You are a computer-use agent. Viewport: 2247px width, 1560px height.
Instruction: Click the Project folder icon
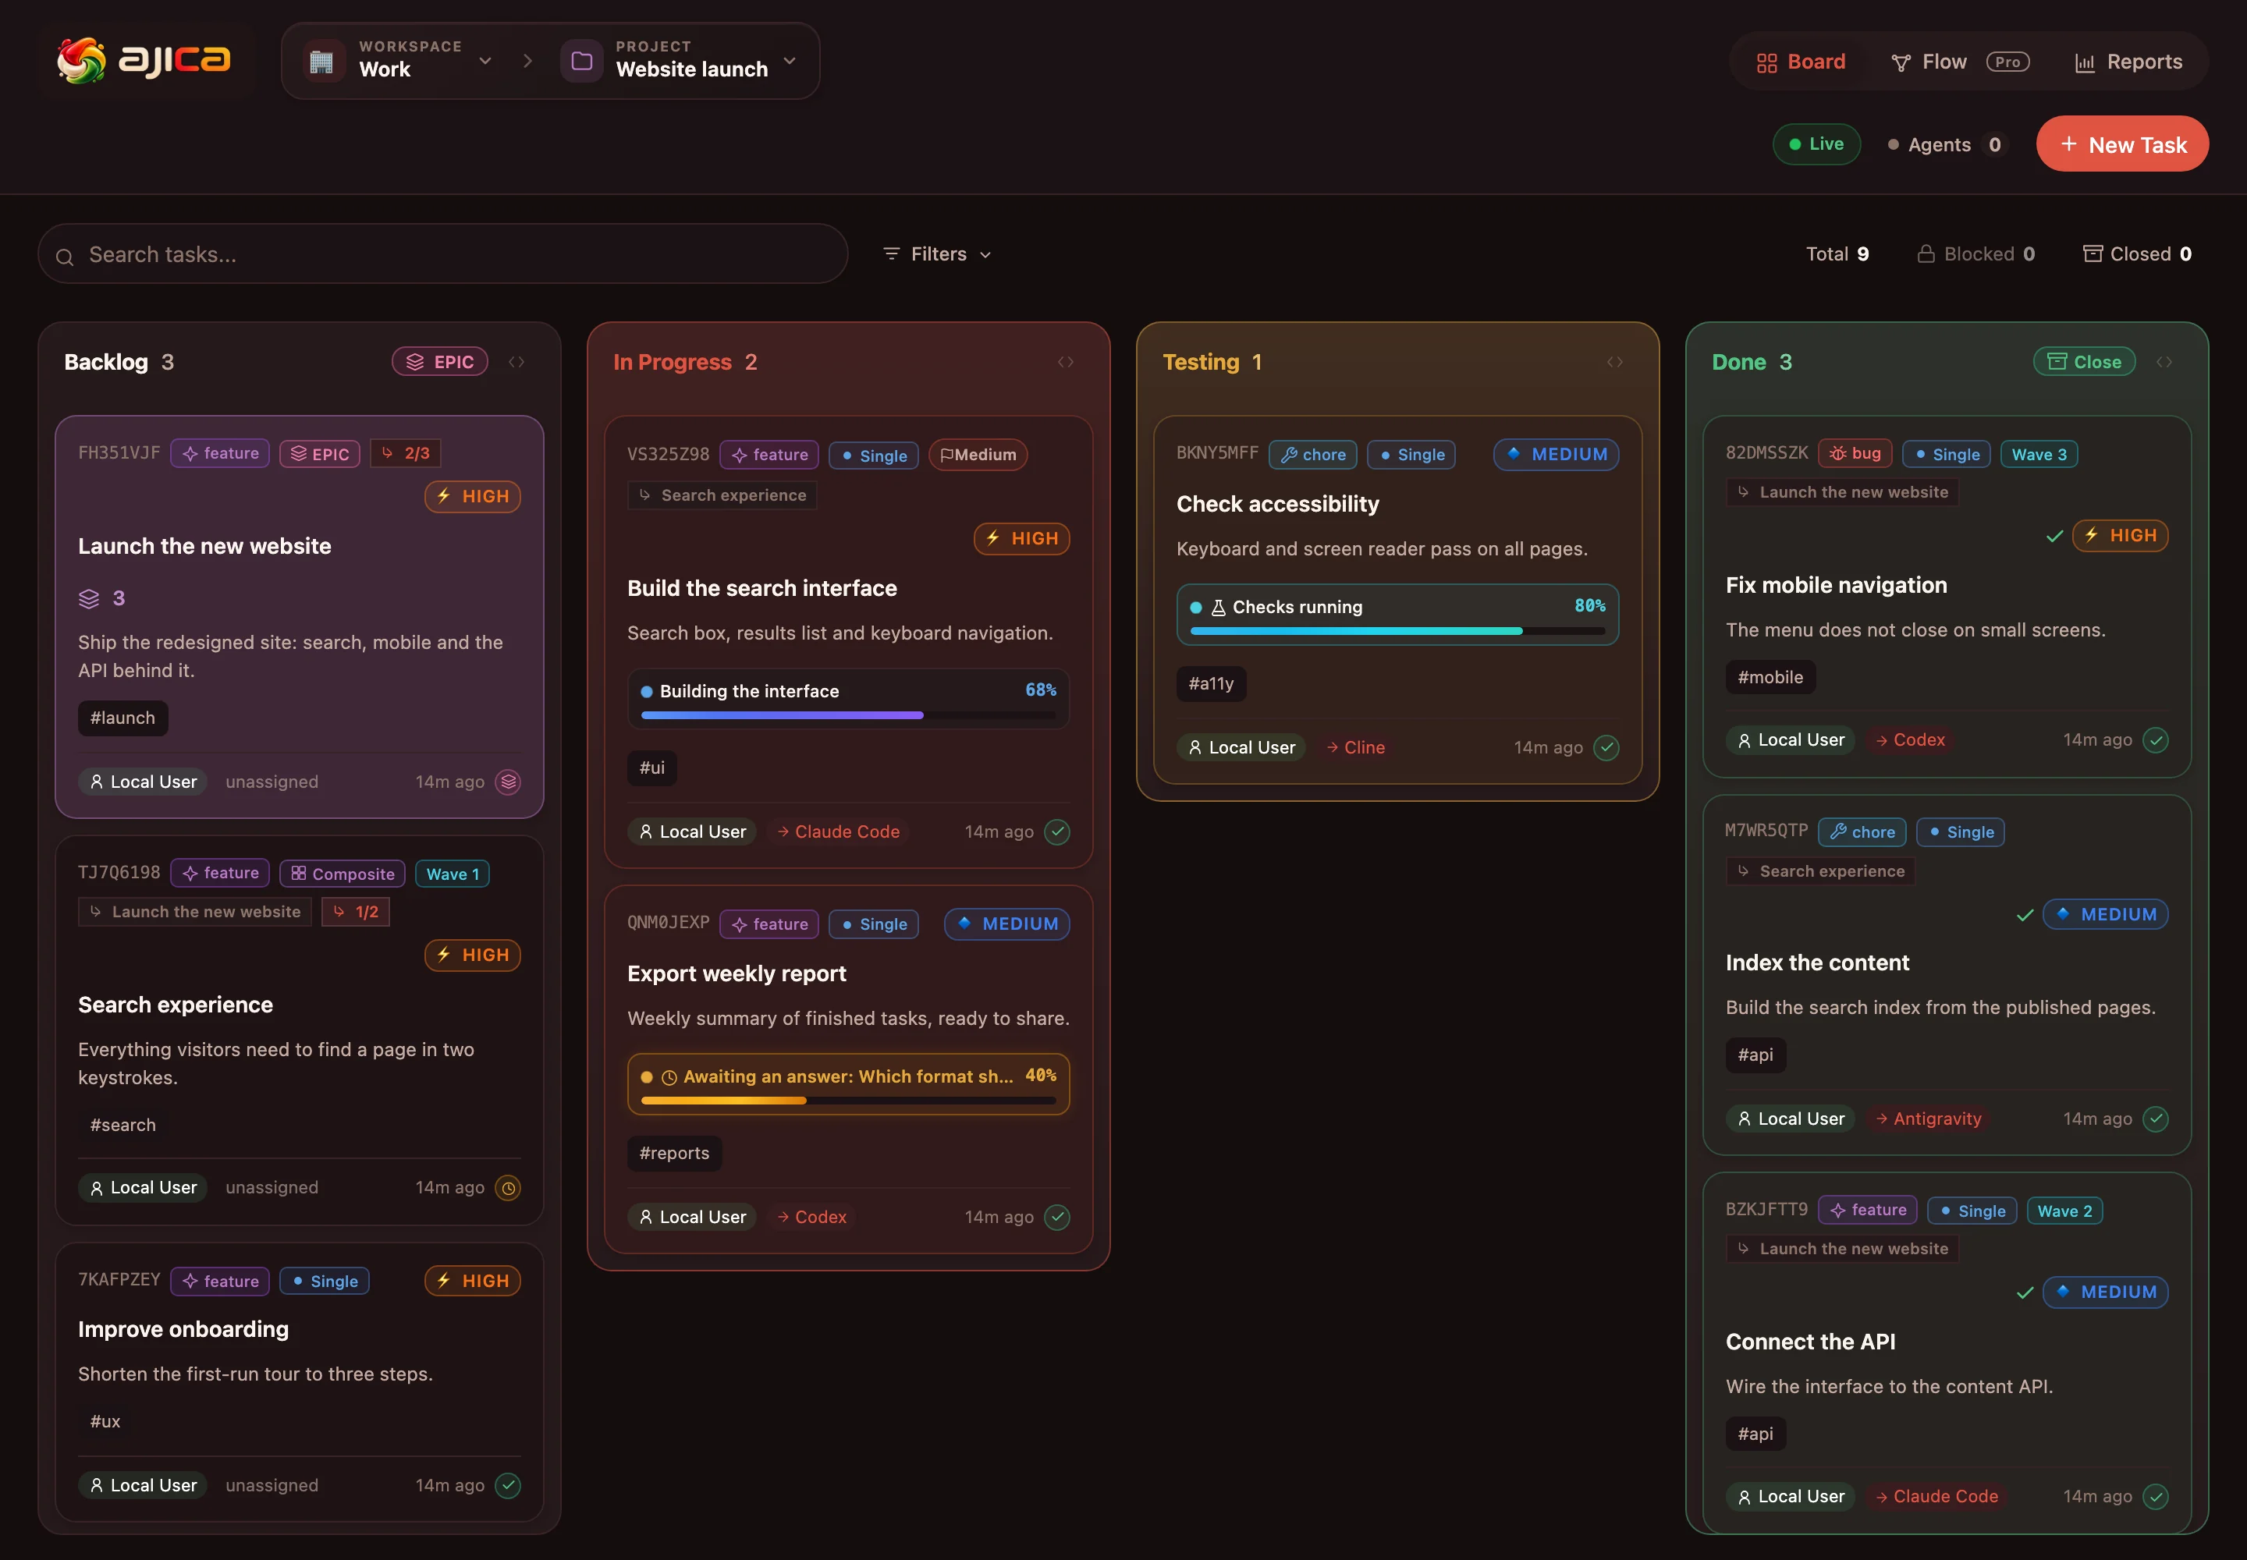[x=582, y=62]
